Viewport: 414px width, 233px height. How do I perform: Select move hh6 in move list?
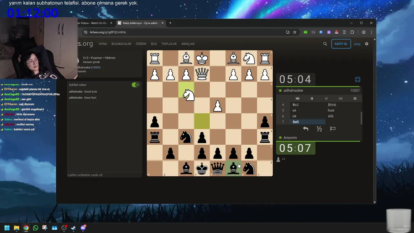coord(343,105)
